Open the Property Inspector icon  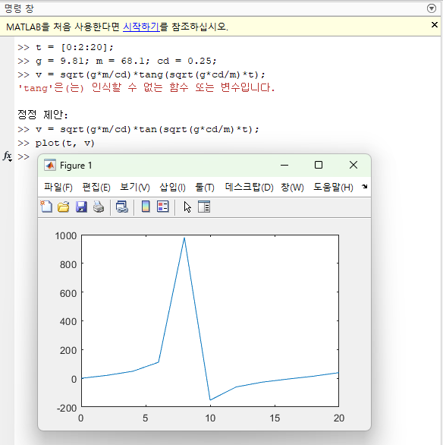204,207
